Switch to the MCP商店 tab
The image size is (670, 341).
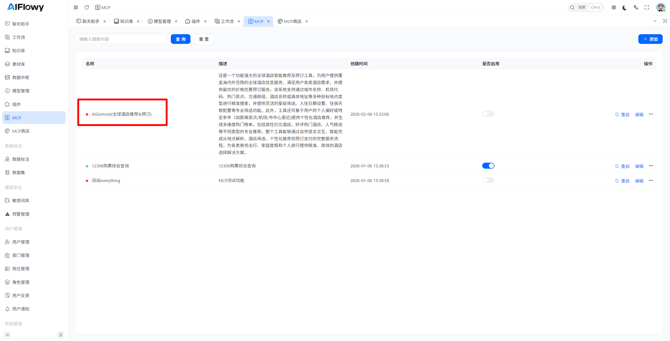[293, 21]
